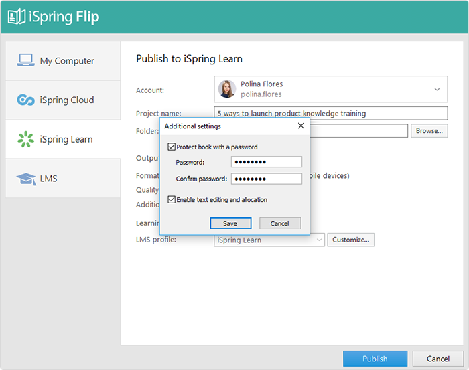Focus the Confirm password field

267,179
